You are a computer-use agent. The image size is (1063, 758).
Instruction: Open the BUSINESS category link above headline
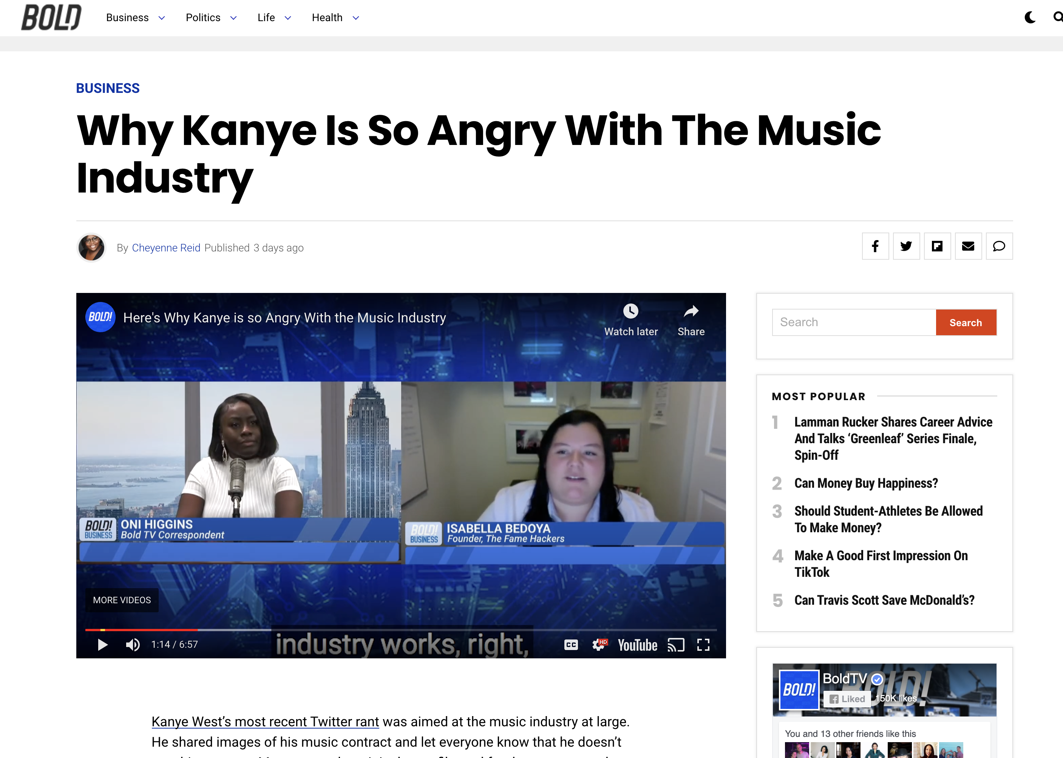coord(108,88)
